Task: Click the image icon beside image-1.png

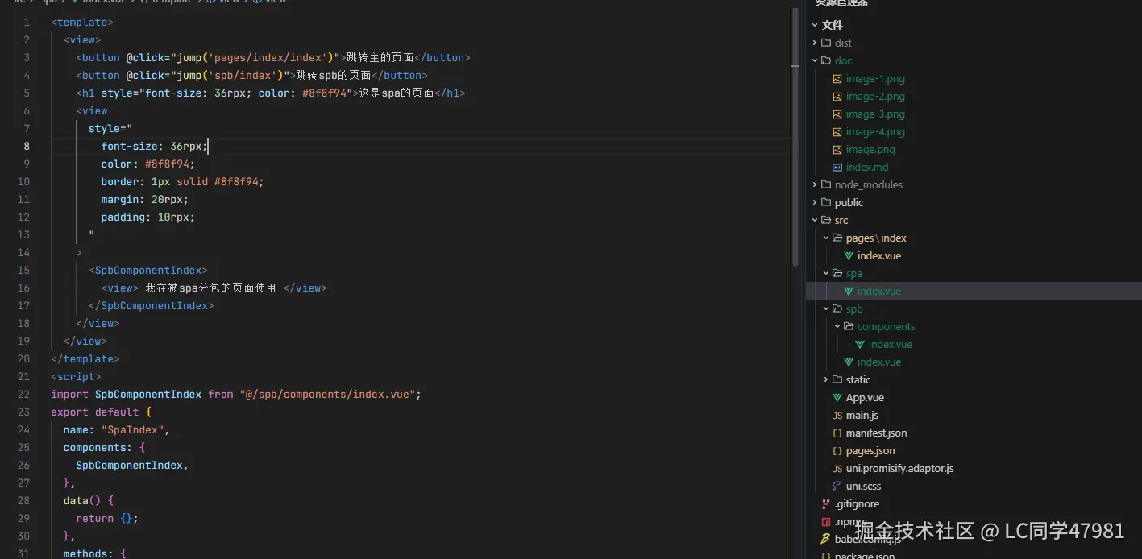Action: pyautogui.click(x=837, y=79)
